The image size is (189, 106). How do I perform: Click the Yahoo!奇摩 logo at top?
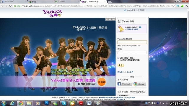52,14
